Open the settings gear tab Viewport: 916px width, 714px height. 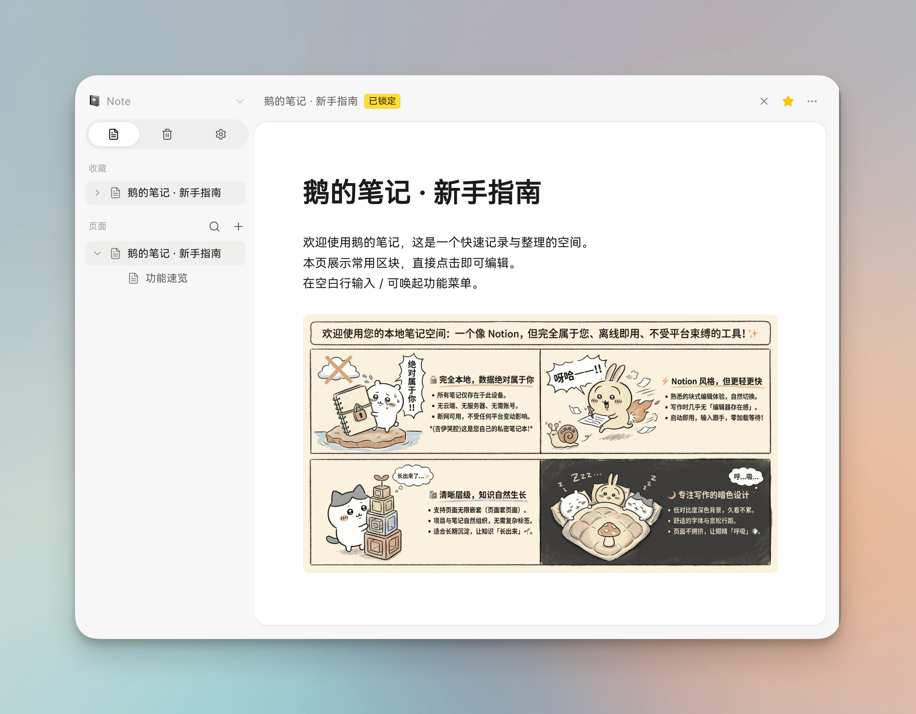pyautogui.click(x=220, y=134)
